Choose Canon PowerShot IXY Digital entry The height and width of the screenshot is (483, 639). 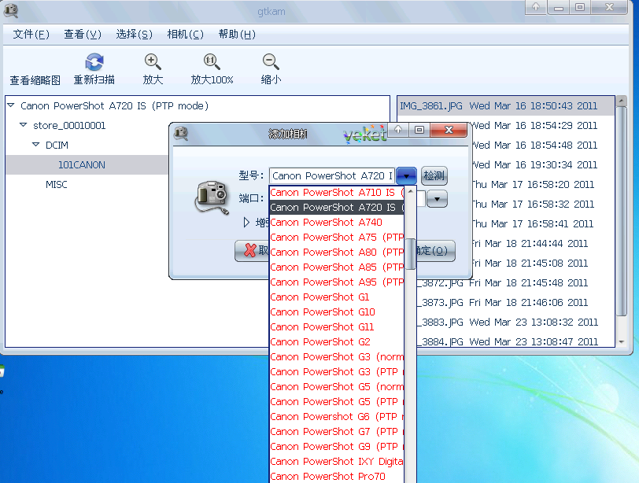(x=337, y=462)
